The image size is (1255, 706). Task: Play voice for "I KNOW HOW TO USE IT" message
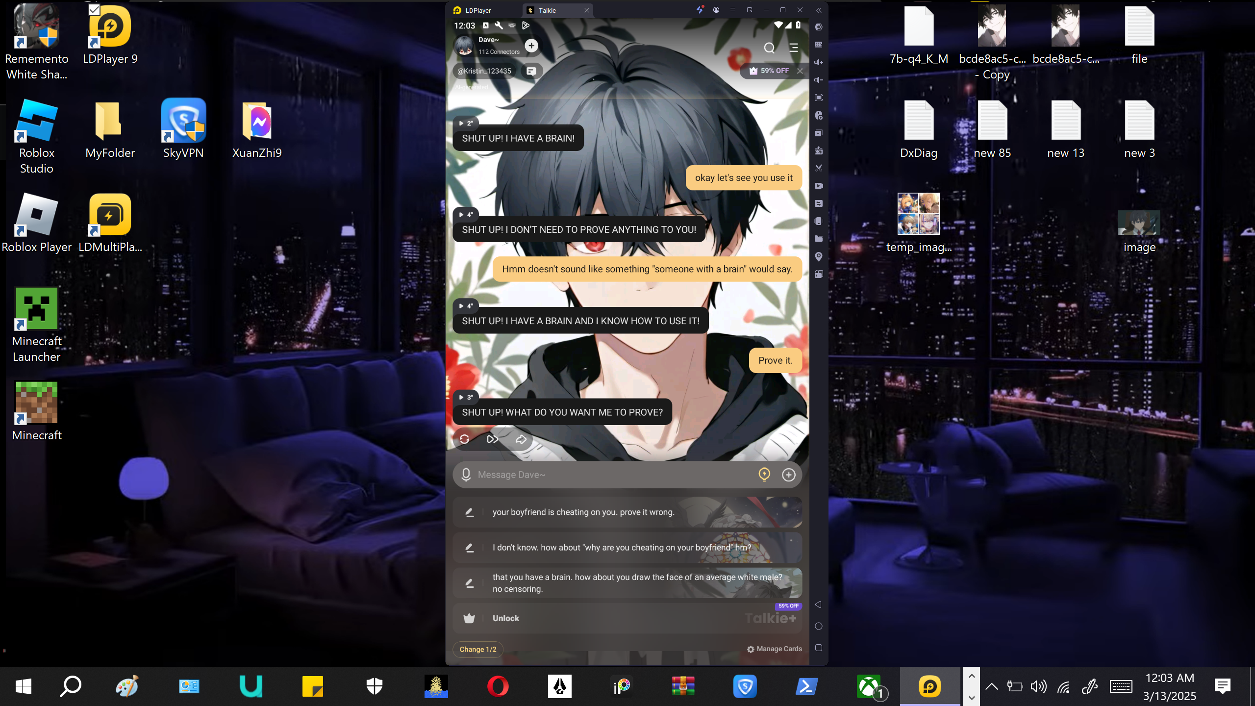pyautogui.click(x=466, y=306)
